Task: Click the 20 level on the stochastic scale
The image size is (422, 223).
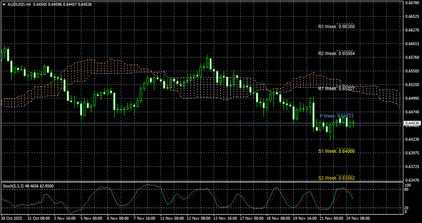Action: [x=407, y=208]
